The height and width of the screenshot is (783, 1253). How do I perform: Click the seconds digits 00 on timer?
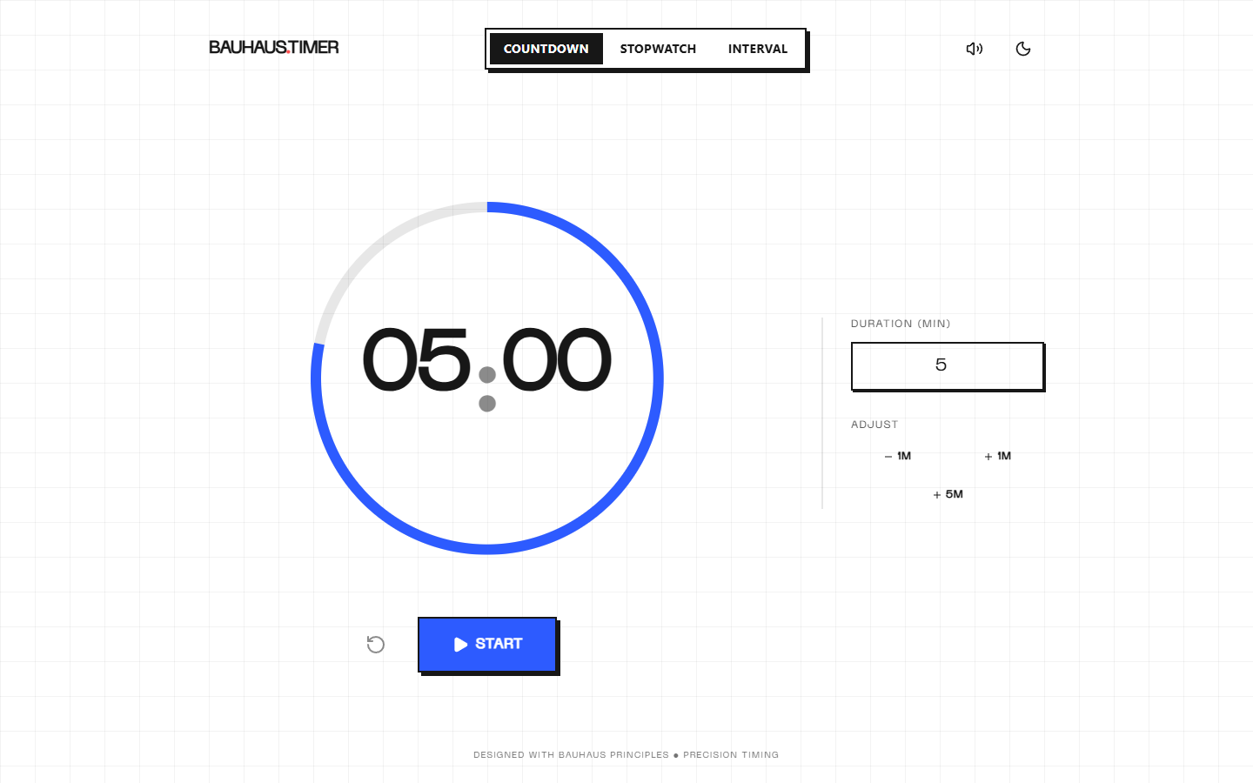coord(557,360)
